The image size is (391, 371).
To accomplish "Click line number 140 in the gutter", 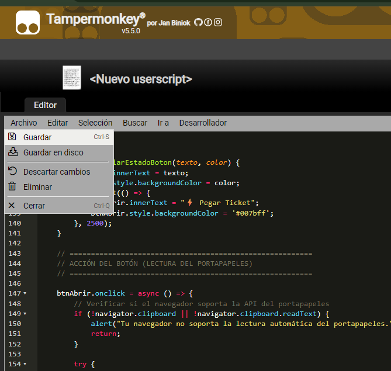I will tap(15, 223).
